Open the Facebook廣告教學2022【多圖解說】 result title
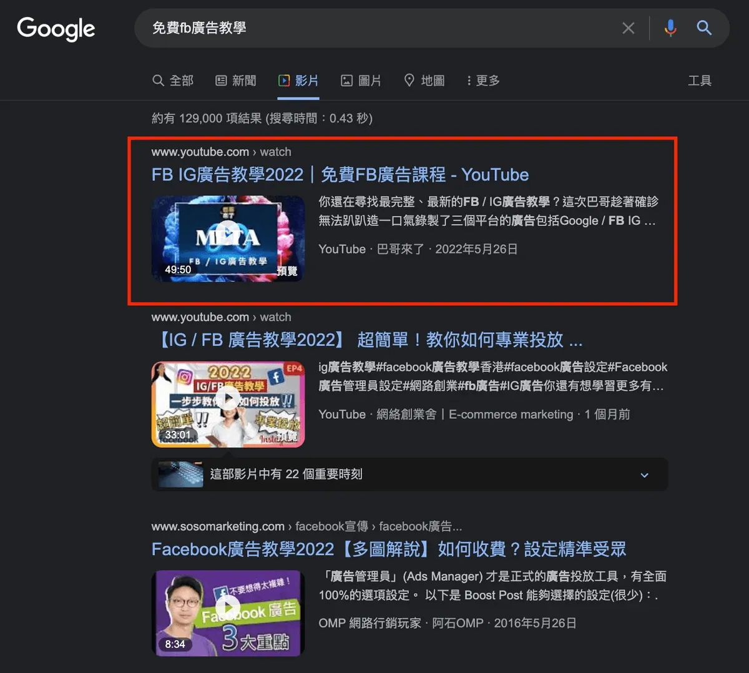Viewport: 749px width, 673px height. [x=389, y=549]
